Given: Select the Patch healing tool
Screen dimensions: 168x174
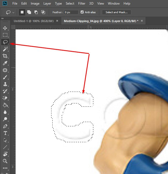Looking at the screenshot, I should (x=5, y=70).
